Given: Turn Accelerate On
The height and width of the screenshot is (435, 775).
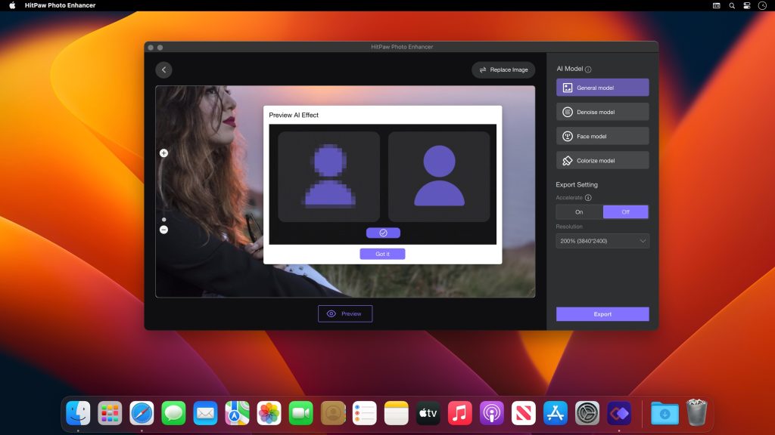Looking at the screenshot, I should pyautogui.click(x=579, y=211).
